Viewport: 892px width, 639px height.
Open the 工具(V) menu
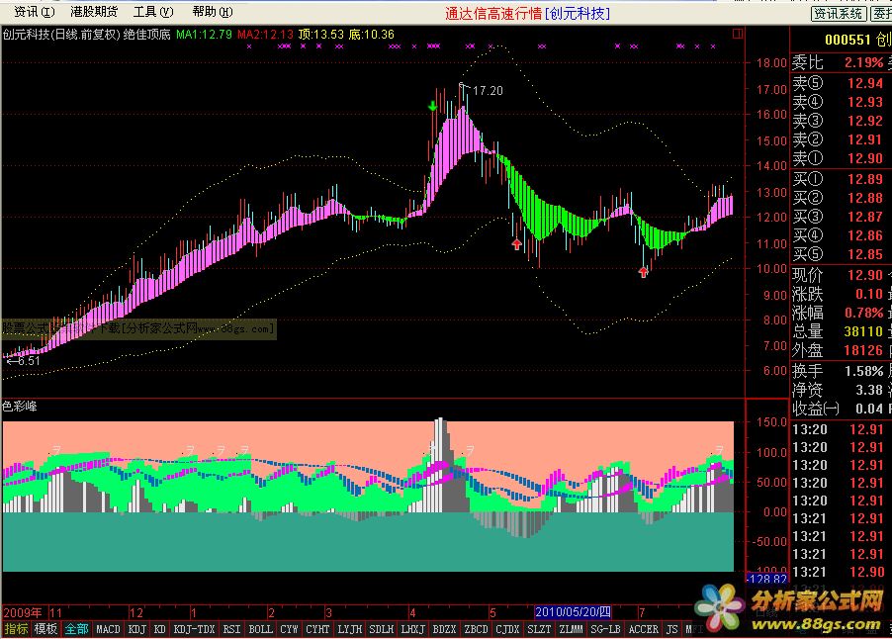pyautogui.click(x=153, y=12)
